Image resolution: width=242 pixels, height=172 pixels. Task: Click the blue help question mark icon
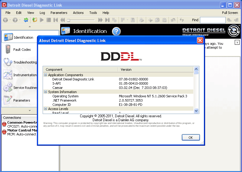(x=116, y=31)
